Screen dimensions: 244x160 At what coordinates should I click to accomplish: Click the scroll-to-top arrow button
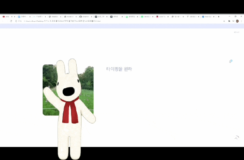237,137
